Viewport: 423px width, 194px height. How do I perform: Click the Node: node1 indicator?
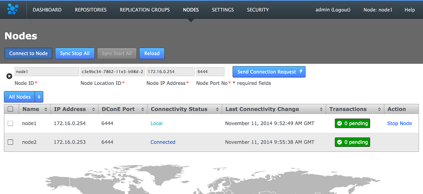(x=378, y=10)
